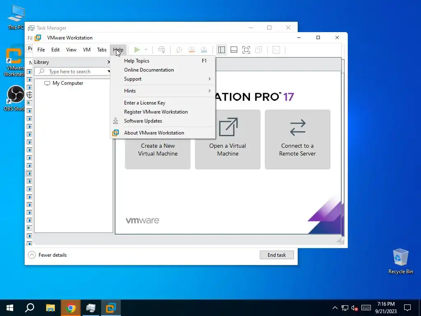The height and width of the screenshot is (316, 421).
Task: Switch to Task Manager taskbar icon
Action: (x=91, y=308)
